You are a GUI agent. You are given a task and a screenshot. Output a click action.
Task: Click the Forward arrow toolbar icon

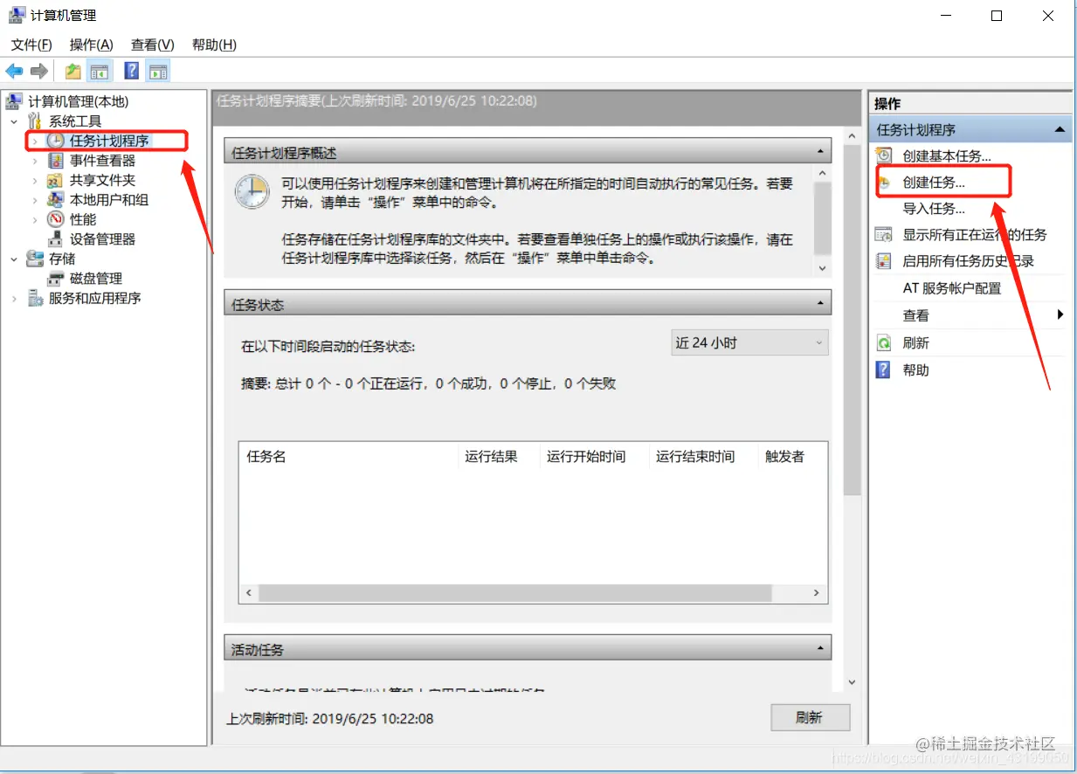(x=38, y=72)
